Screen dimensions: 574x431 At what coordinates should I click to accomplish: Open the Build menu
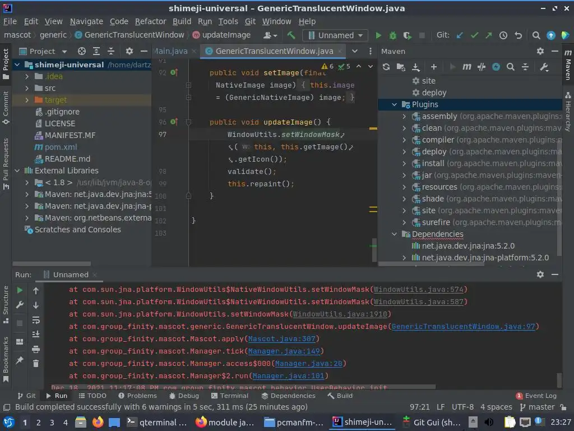click(182, 21)
